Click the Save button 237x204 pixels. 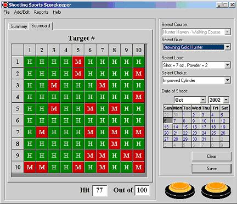(x=211, y=168)
